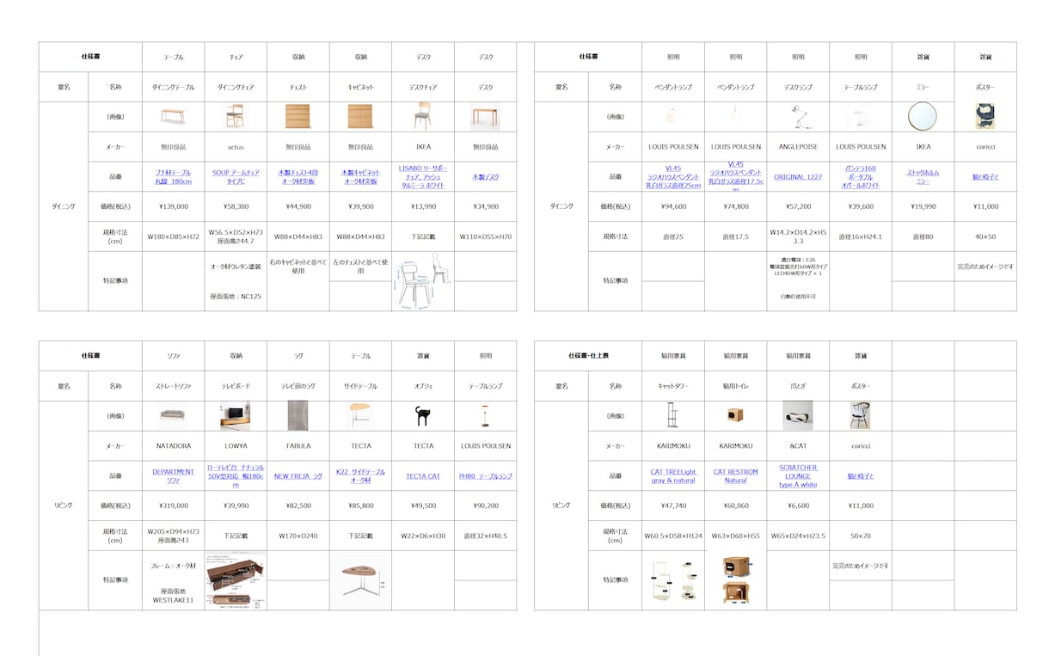Select the FABULA maker cell
The width and height of the screenshot is (1049, 656).
298,446
